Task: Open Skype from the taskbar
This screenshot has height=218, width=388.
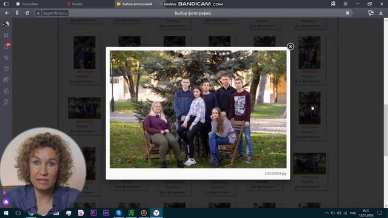Action: (x=119, y=213)
